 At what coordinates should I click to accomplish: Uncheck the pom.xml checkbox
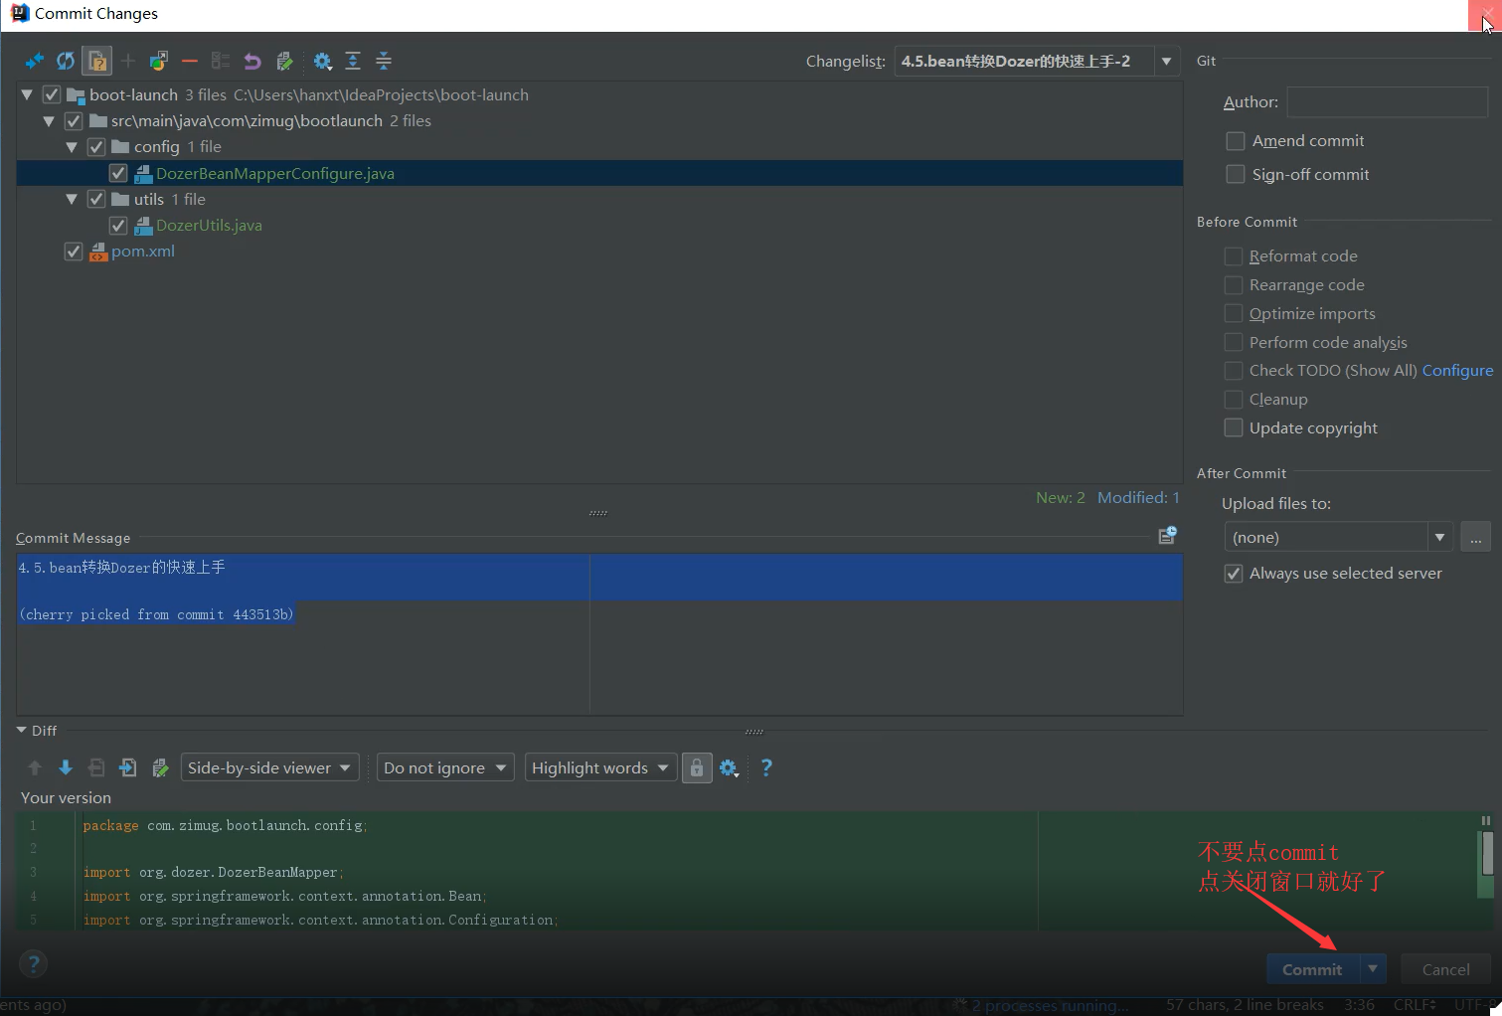(74, 252)
